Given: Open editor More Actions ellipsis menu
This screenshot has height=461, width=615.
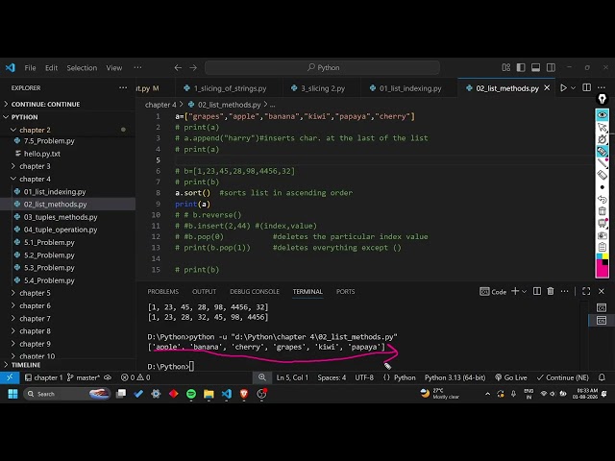Looking at the screenshot, I should pos(602,87).
